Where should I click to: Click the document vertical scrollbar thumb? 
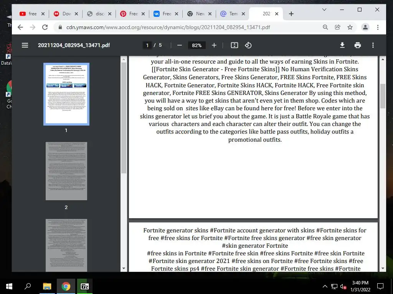coord(383,96)
